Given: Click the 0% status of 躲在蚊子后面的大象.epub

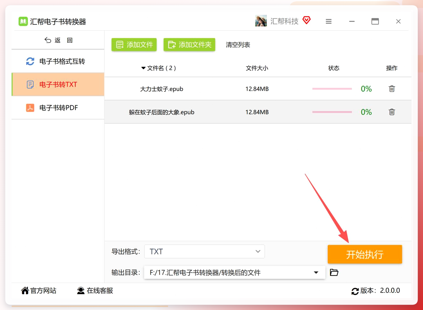Looking at the screenshot, I should pyautogui.click(x=366, y=112).
